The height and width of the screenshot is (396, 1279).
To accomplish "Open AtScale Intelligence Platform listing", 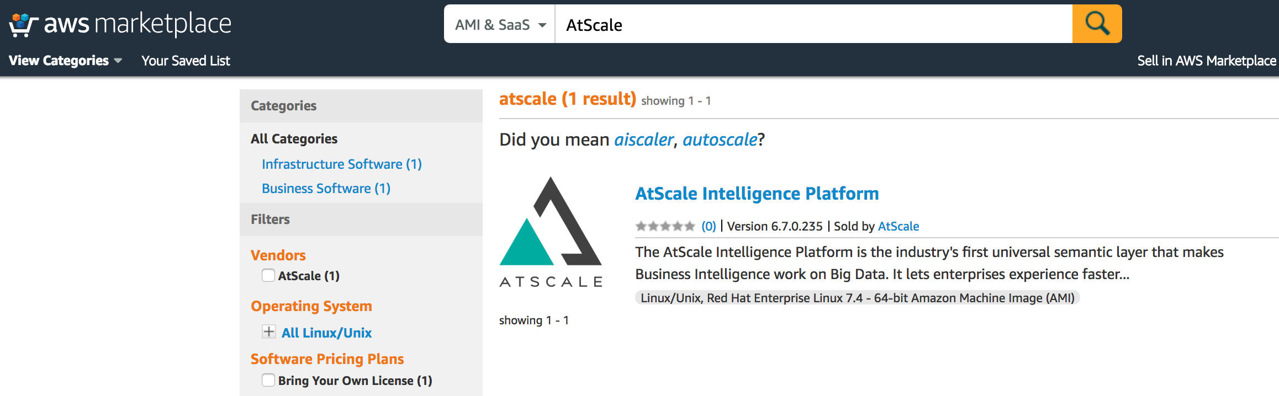I will (x=757, y=194).
